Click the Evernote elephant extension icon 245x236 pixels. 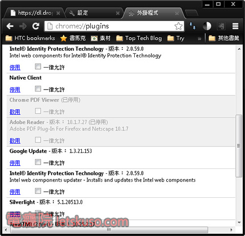click(x=221, y=26)
